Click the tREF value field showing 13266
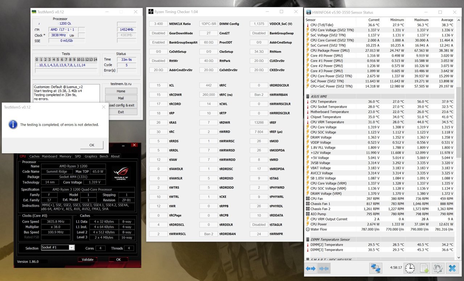The image size is (464, 281). [x=258, y=122]
